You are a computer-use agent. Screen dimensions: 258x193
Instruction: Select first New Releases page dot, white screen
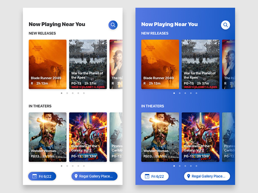62,93
